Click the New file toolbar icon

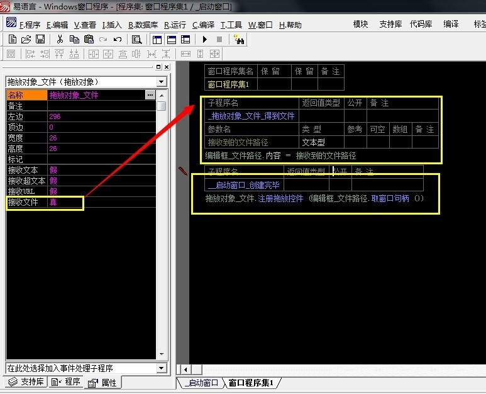click(x=12, y=40)
